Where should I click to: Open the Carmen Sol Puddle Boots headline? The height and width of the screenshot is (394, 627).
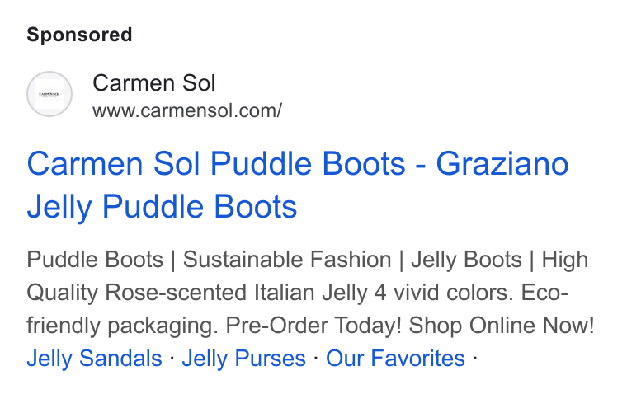coord(298,185)
